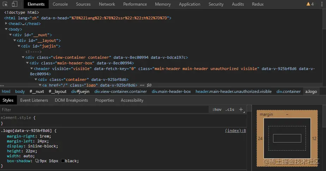The image size is (326, 171).
Task: Click the display inline-block value
Action: [x=42, y=146]
